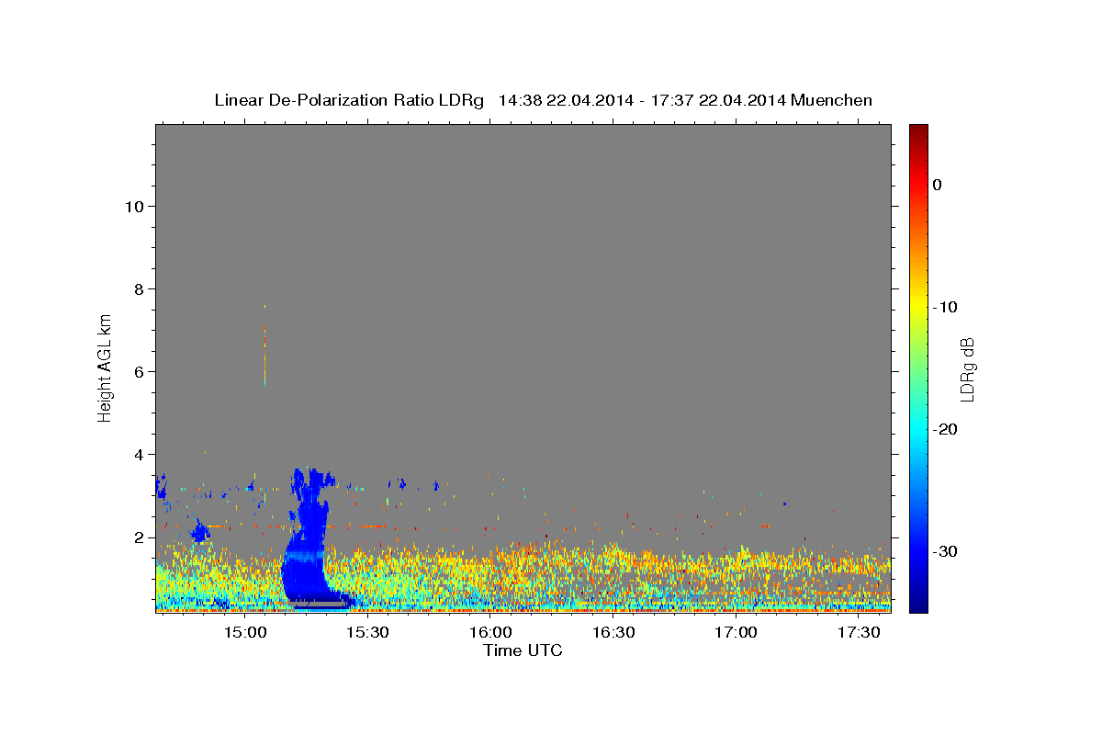Click the colorbar -10 dB label

click(946, 307)
